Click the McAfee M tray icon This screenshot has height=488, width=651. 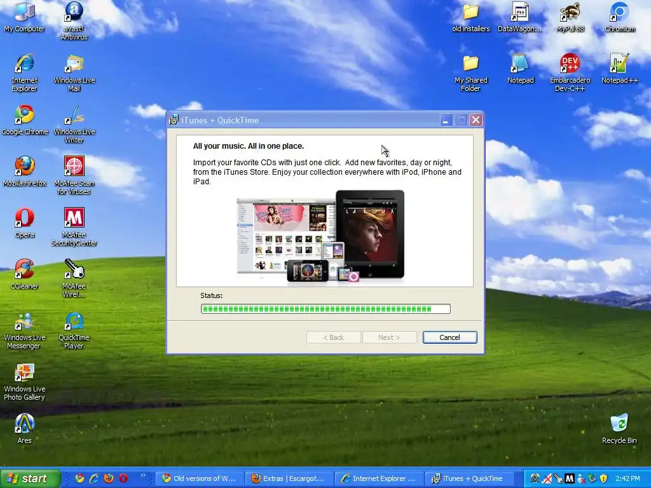570,478
